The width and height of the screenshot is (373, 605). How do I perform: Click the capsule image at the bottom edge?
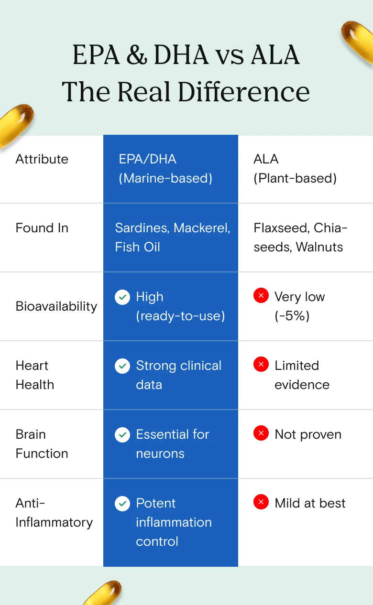[x=102, y=593]
